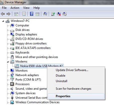
Task: Open Properties from the context menu
Action: tap(76, 96)
